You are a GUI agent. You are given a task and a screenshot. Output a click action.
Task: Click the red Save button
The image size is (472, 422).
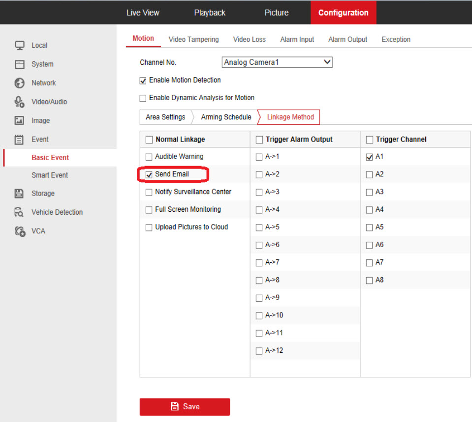pyautogui.click(x=185, y=406)
